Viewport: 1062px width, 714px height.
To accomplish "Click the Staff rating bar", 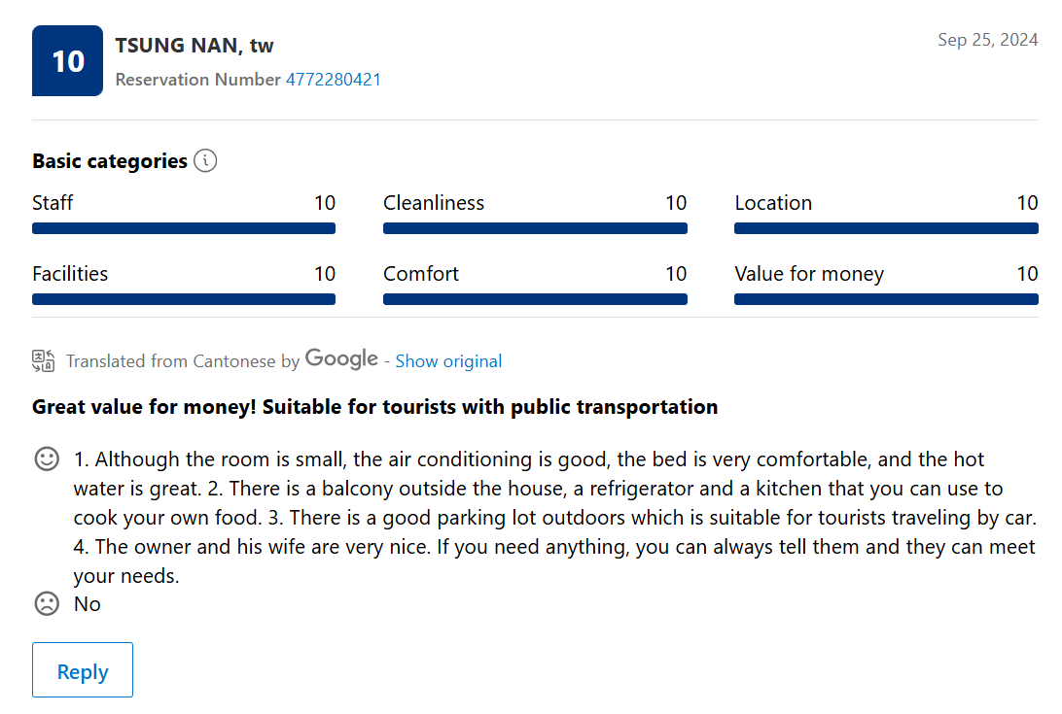I will pos(184,228).
